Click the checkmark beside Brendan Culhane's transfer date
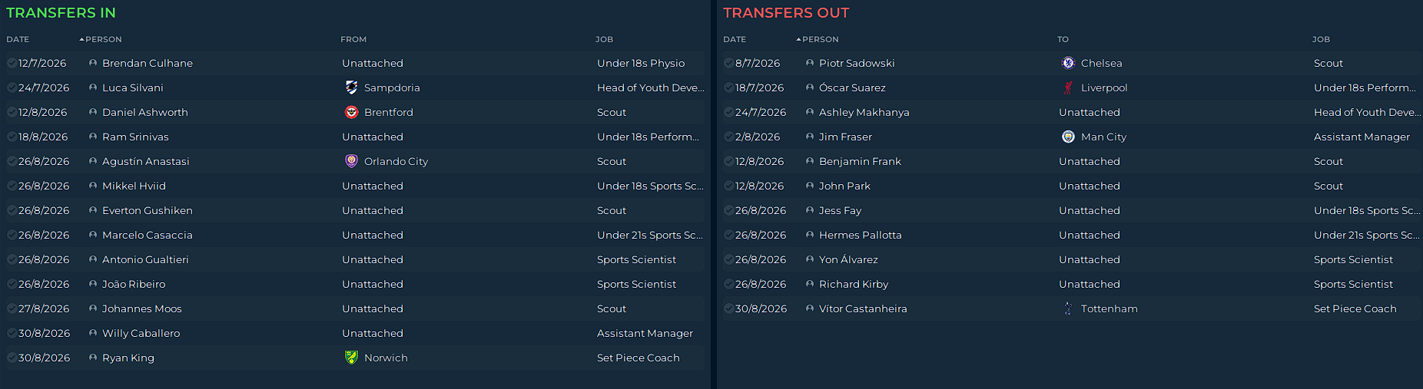1423x389 pixels. pyautogui.click(x=12, y=63)
